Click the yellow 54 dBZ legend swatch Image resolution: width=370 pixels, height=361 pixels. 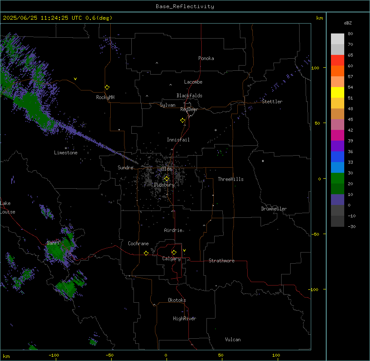(x=337, y=92)
